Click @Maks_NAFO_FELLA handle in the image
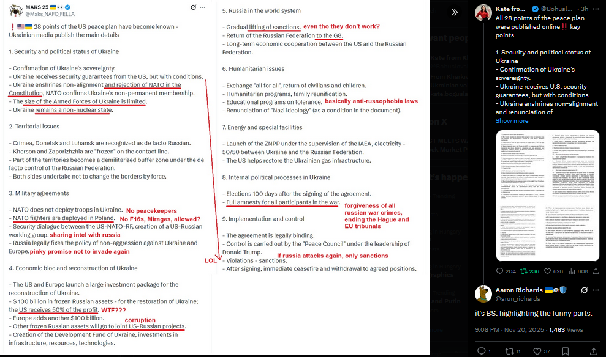This screenshot has width=606, height=357. [x=50, y=14]
